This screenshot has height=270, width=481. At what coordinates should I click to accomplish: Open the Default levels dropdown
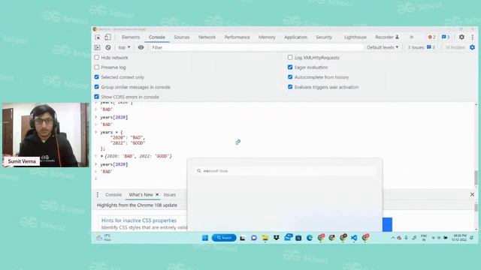[x=383, y=47]
